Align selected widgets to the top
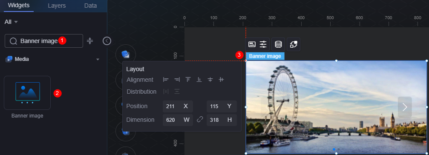 pyautogui.click(x=188, y=80)
